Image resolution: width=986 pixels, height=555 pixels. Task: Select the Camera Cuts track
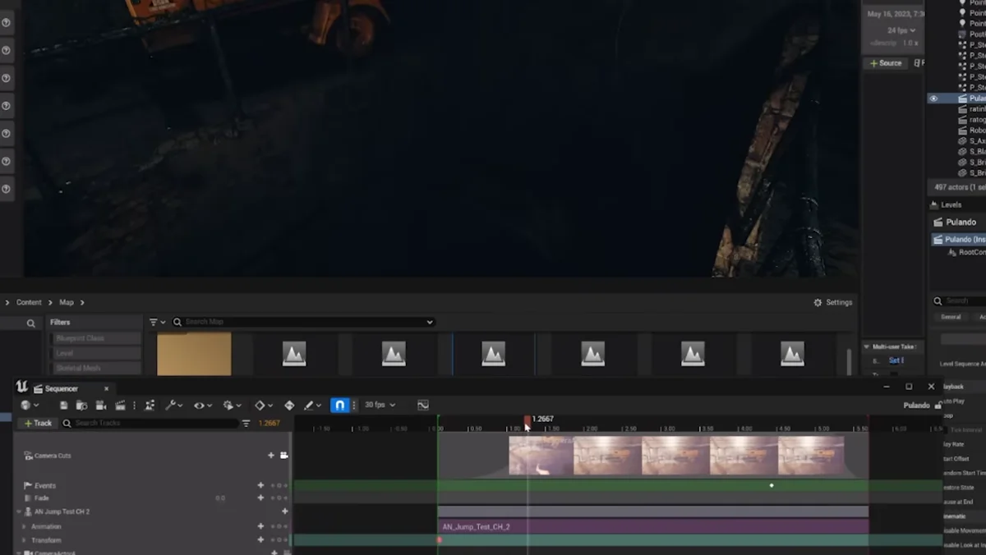53,455
